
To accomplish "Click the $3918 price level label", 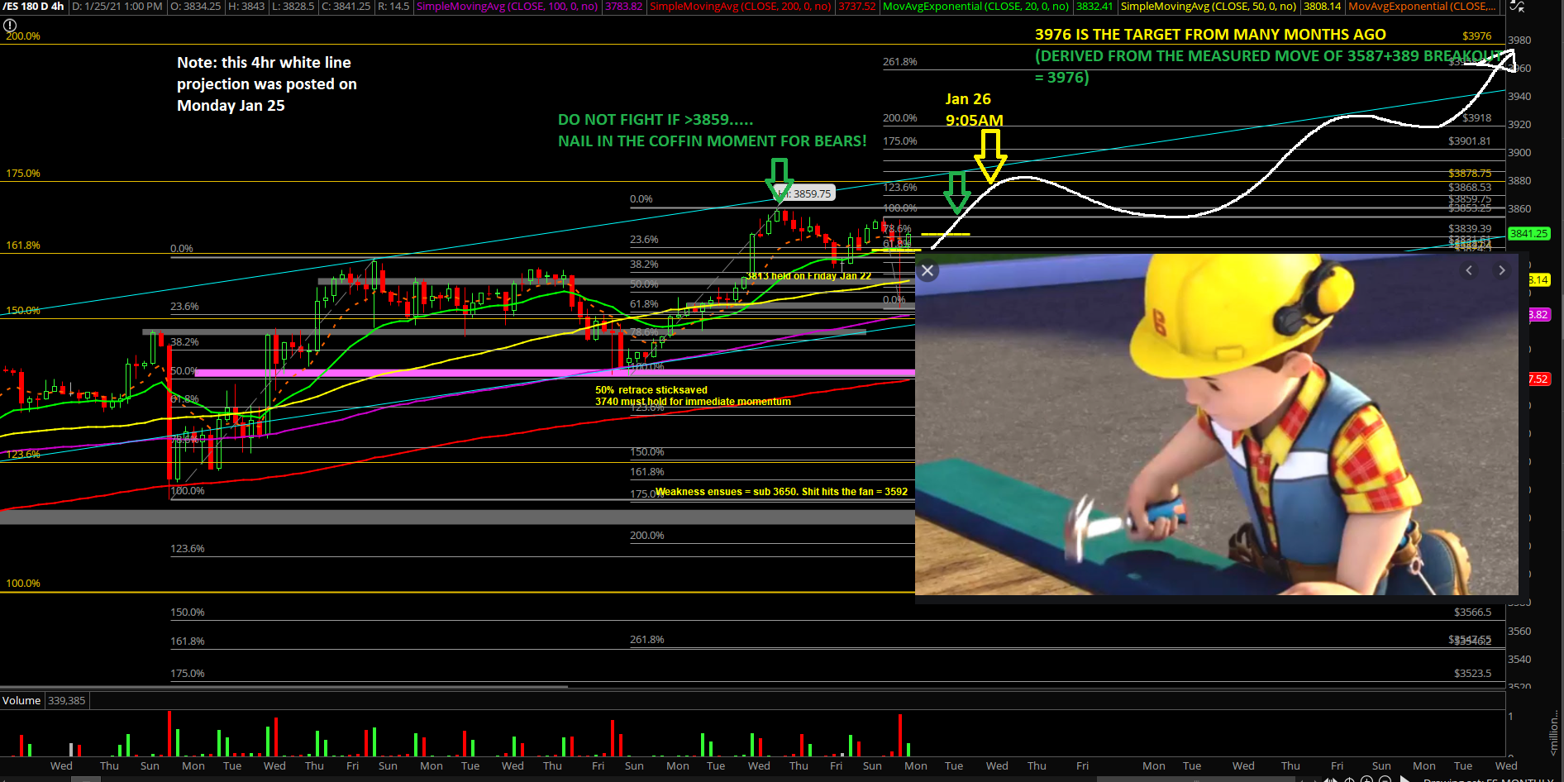I will 1476,118.
